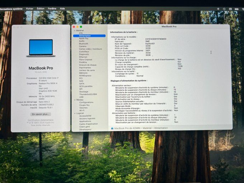Select ATA in the hardware list
Viewport: 244px width, 183px height.
point(81,33)
